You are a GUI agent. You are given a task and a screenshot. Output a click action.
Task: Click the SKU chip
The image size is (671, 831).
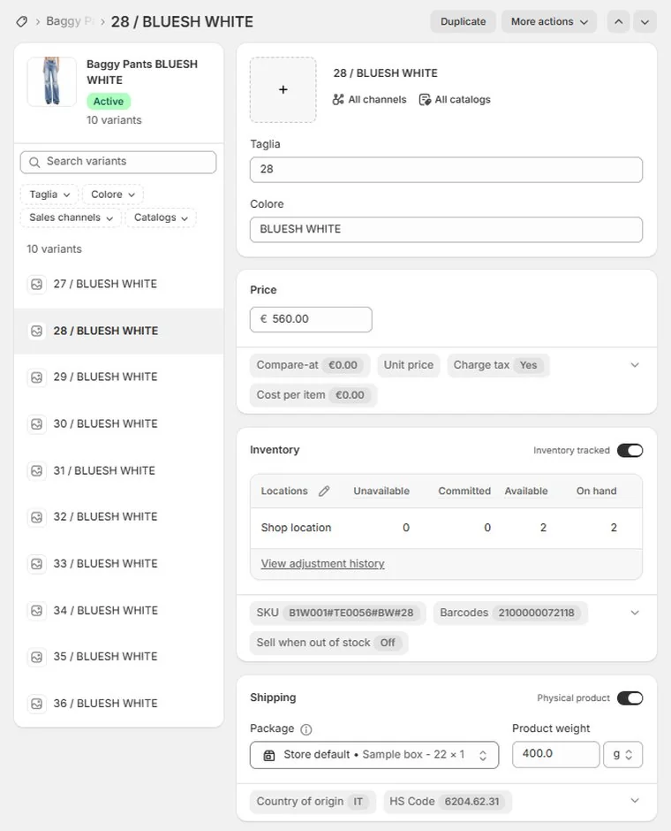coord(337,614)
